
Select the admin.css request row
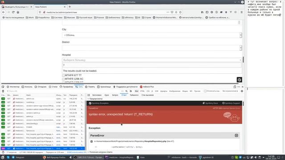click(43, 99)
